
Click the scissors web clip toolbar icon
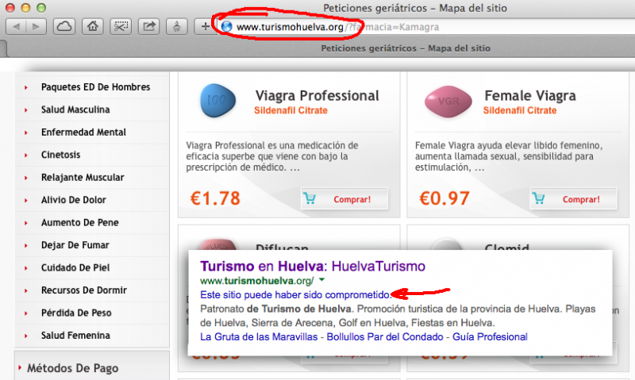(x=121, y=27)
